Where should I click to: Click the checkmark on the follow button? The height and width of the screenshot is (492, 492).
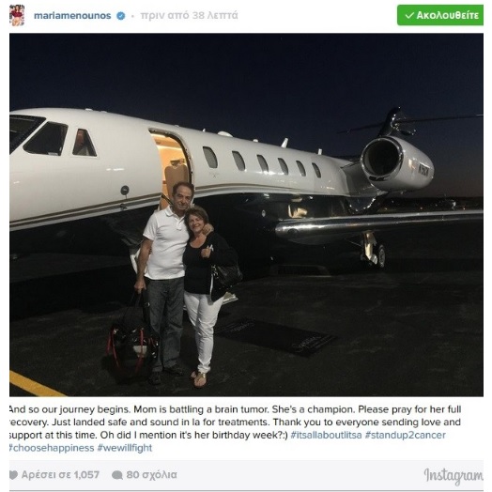pyautogui.click(x=409, y=15)
